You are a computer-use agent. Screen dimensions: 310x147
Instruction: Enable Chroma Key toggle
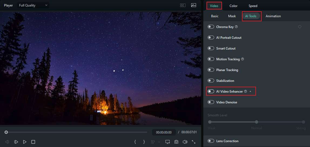tap(211, 27)
